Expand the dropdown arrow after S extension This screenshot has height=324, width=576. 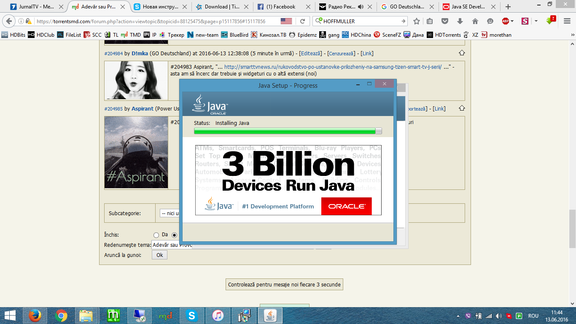coord(536,22)
